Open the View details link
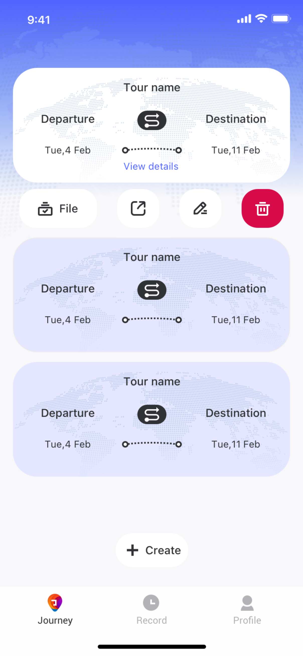This screenshot has width=303, height=656. 151,166
